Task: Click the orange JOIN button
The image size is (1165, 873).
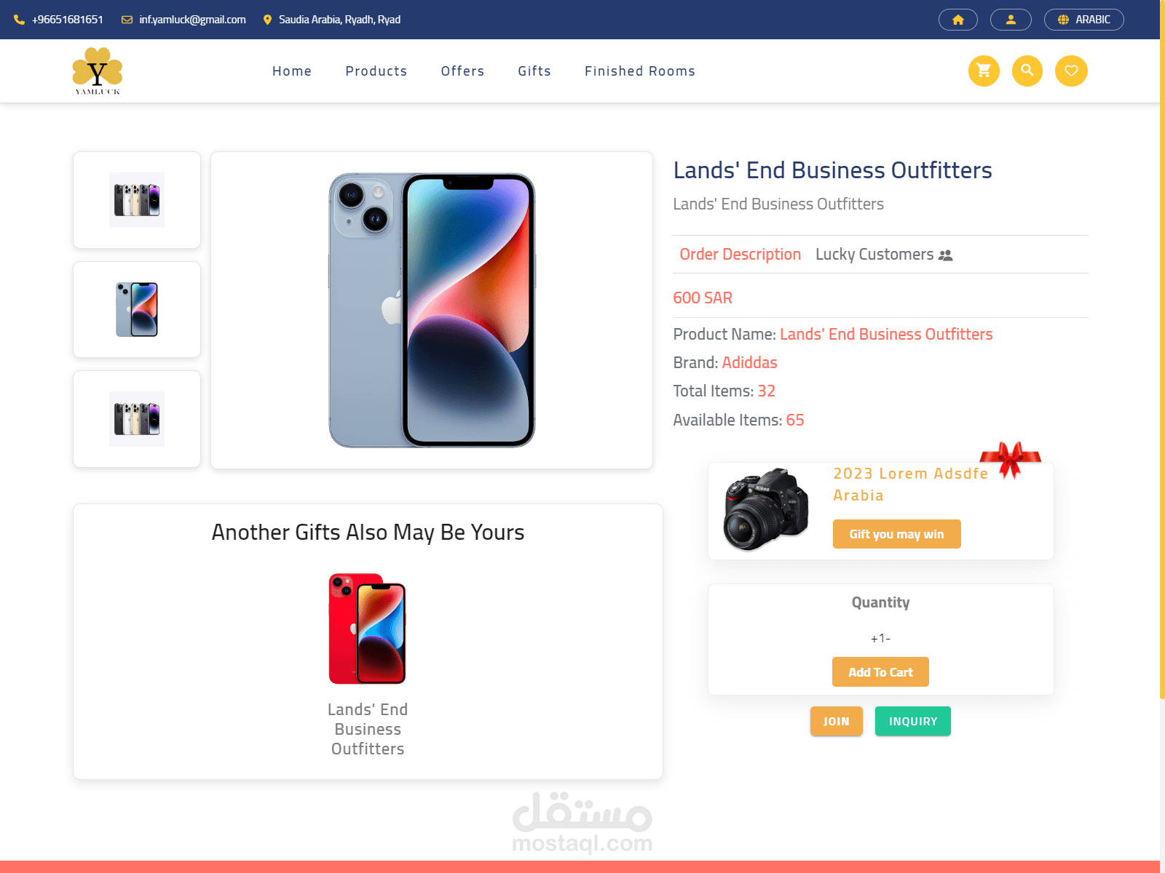Action: [x=837, y=722]
